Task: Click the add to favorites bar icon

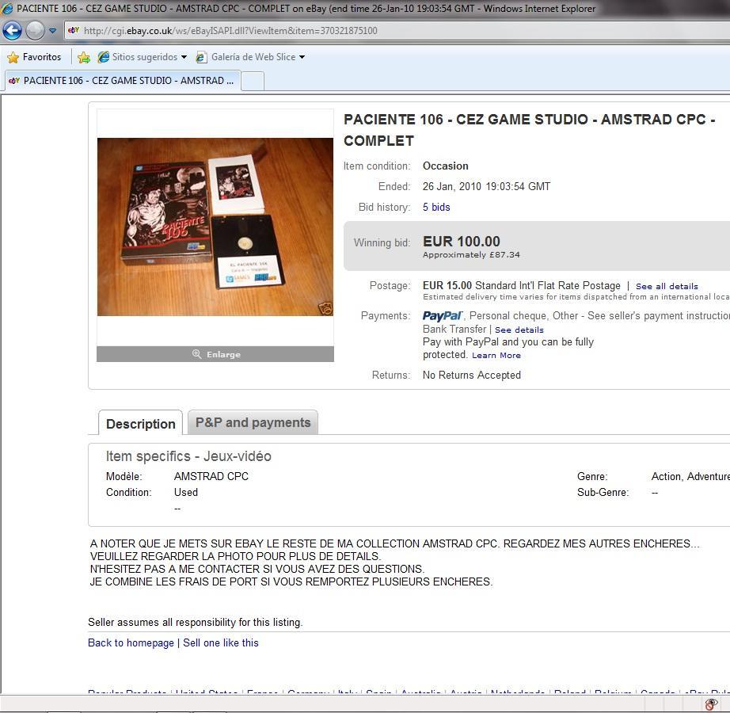Action: (x=84, y=57)
